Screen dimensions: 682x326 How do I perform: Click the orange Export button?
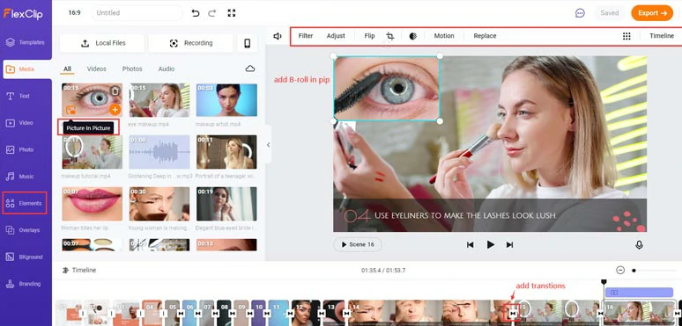pyautogui.click(x=652, y=13)
